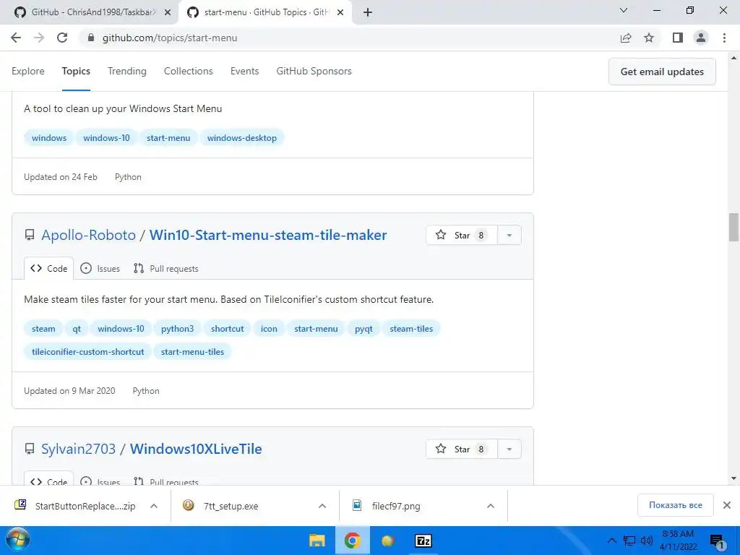Screen dimensions: 740x555
Task: Click the tileiconifier-custom-shortcut topic tag
Action: (87, 352)
